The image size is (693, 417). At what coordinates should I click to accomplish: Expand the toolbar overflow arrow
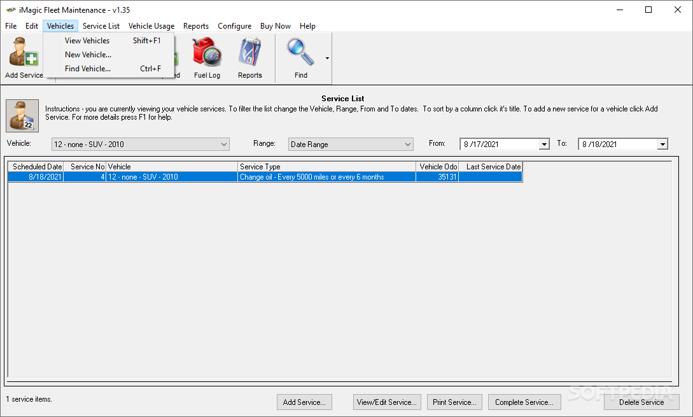[x=327, y=58]
